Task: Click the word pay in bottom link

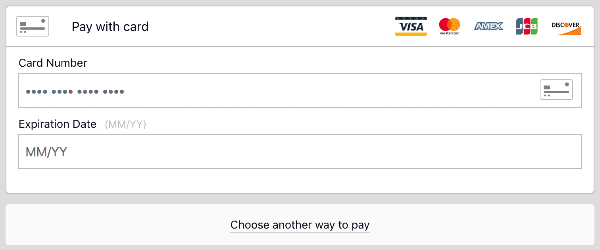Action: [x=360, y=226]
